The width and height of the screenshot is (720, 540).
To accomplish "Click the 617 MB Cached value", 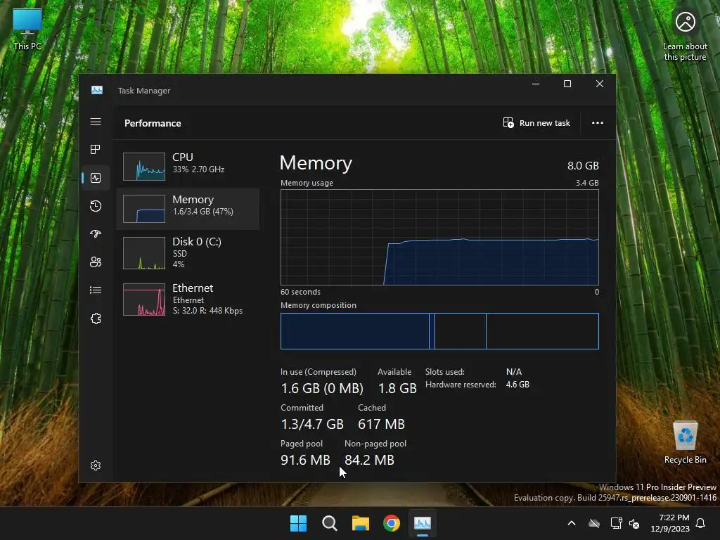I will pos(381,424).
